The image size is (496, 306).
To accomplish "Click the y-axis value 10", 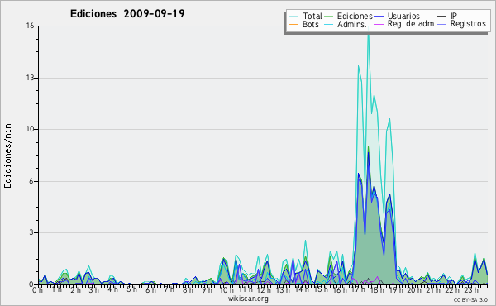I will [x=30, y=129].
